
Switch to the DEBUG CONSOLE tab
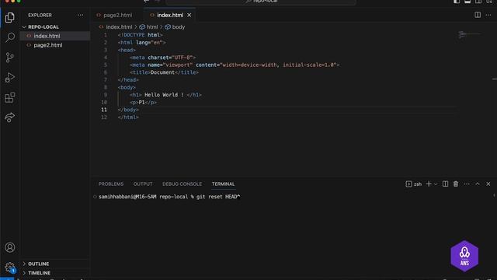pos(182,184)
